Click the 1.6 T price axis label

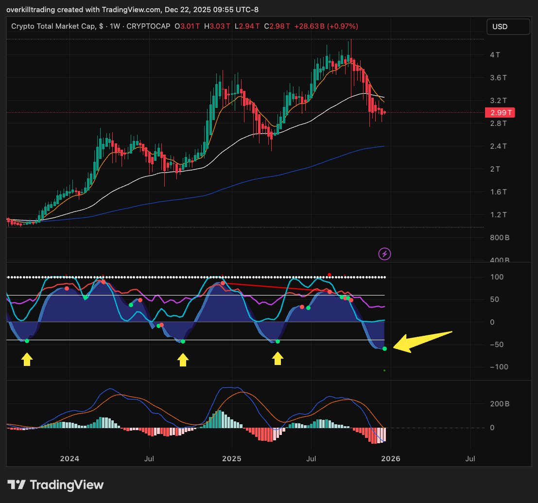[x=498, y=192]
